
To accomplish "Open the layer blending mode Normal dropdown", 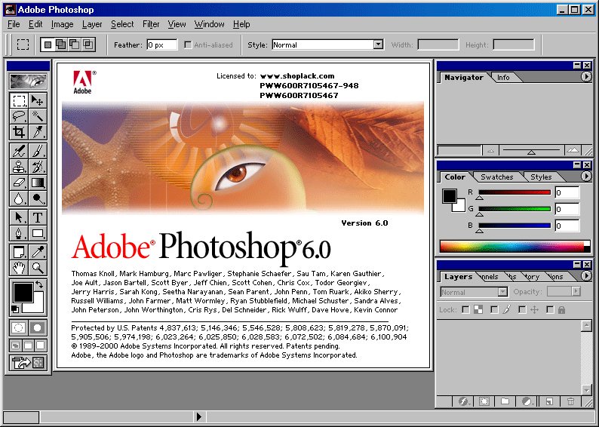I will pyautogui.click(x=474, y=292).
